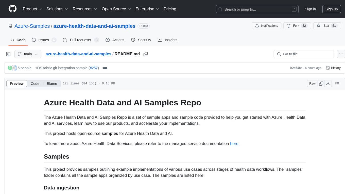Open the Pricing page

click(170, 9)
